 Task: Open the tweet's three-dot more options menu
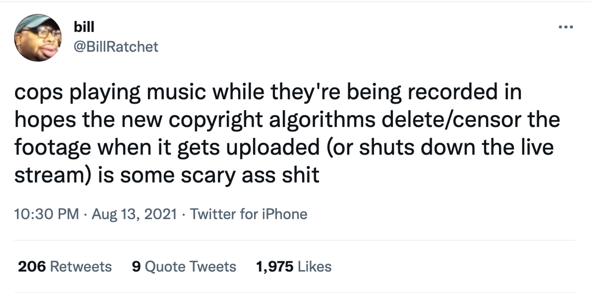(x=565, y=28)
